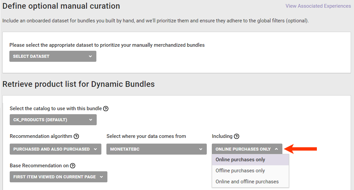354x190 pixels.
Task: Click chevron on CK_PRODUCTS catalog selector
Action: 91,120
